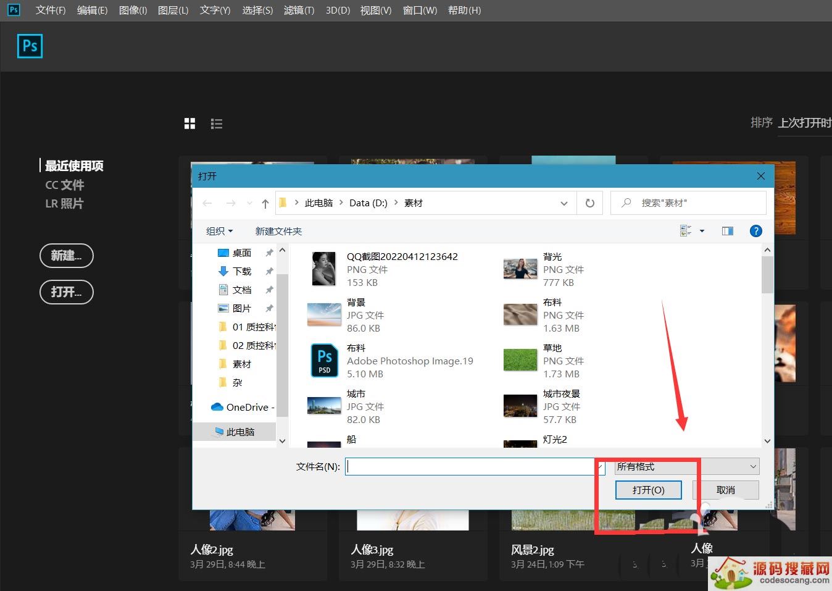
Task: Select 此电脑 in the navigation tree
Action: tap(240, 432)
